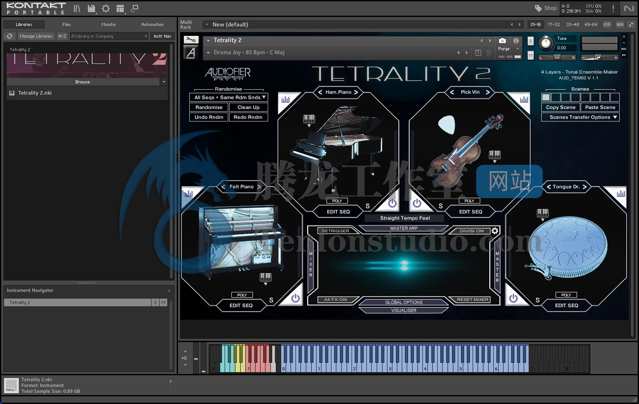Click the mixer bars icon of Tongue Dr. layer

click(621, 194)
